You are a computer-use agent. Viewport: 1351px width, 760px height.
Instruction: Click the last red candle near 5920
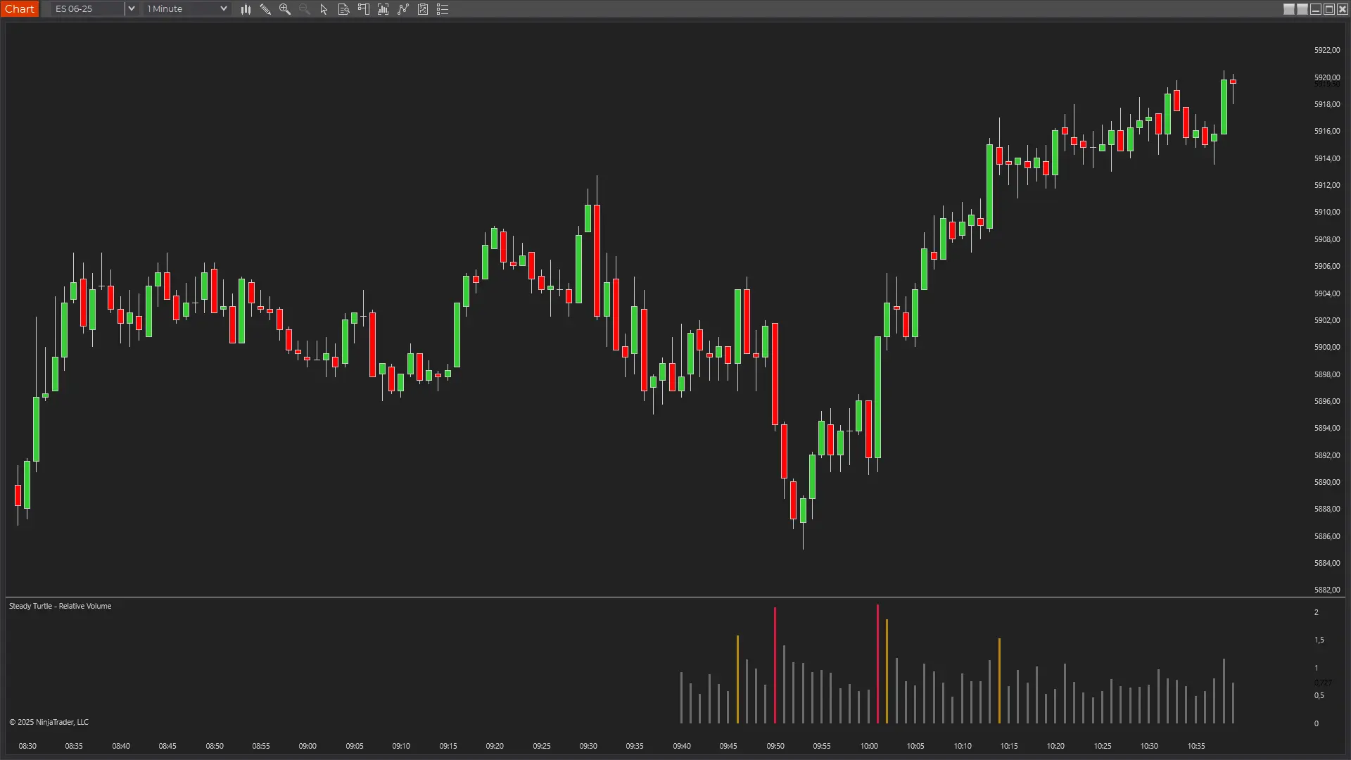1233,82
